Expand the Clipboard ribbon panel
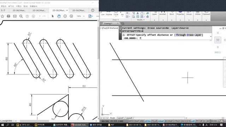The width and height of the screenshot is (226, 127). click(x=206, y=20)
